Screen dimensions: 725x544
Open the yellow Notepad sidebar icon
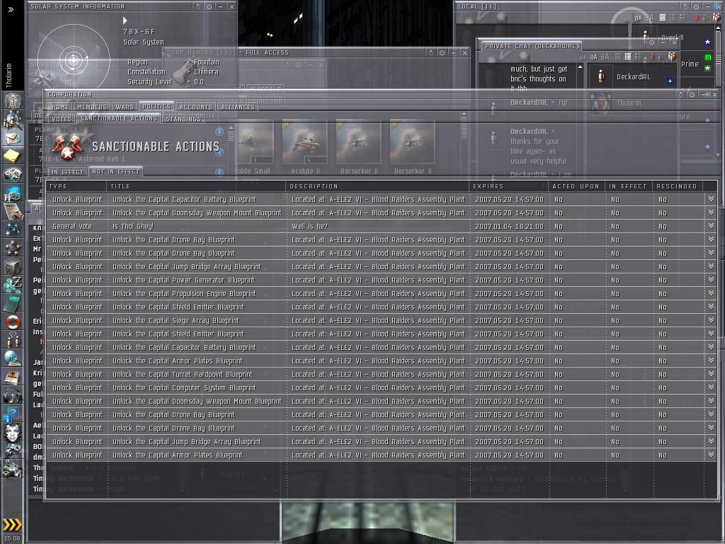click(x=13, y=156)
